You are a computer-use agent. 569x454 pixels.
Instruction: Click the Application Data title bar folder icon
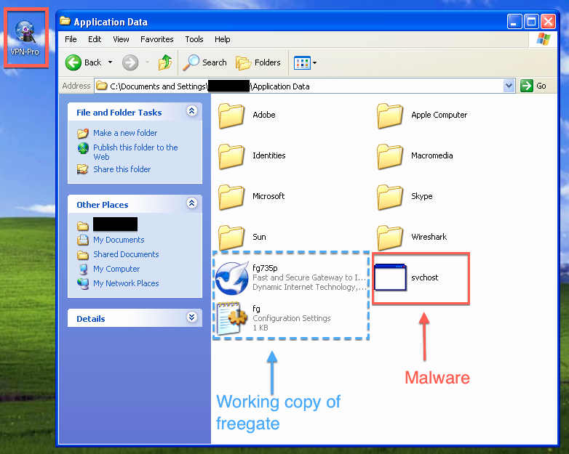(x=65, y=21)
